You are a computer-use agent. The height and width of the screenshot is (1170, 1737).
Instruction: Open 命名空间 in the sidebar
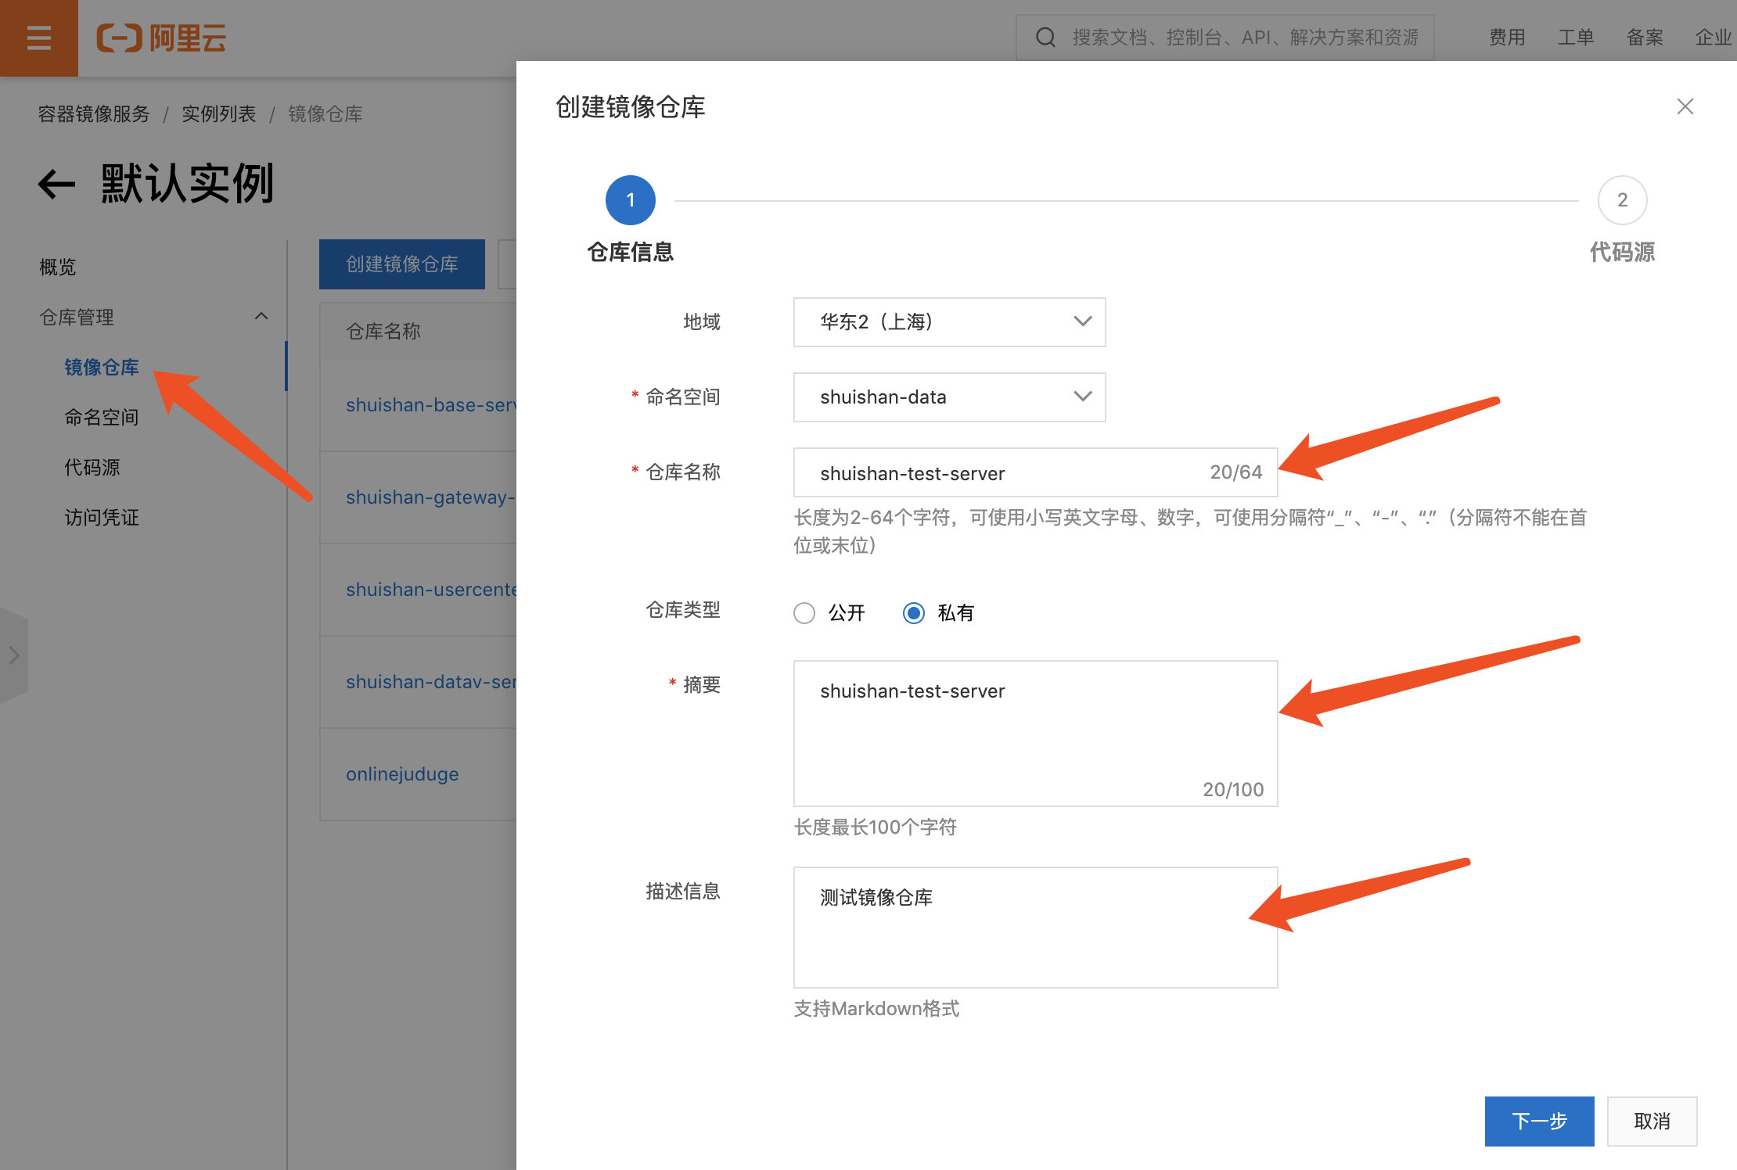pos(102,417)
